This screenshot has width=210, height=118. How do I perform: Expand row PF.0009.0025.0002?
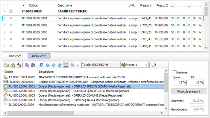point(5,25)
